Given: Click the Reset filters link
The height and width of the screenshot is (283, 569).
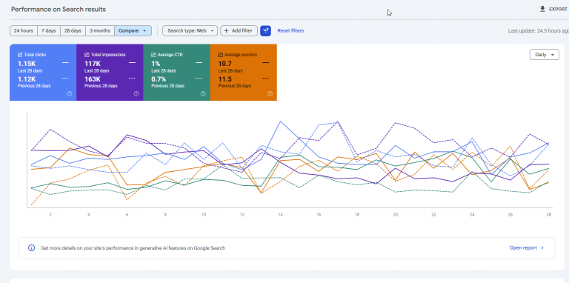Looking at the screenshot, I should (290, 31).
